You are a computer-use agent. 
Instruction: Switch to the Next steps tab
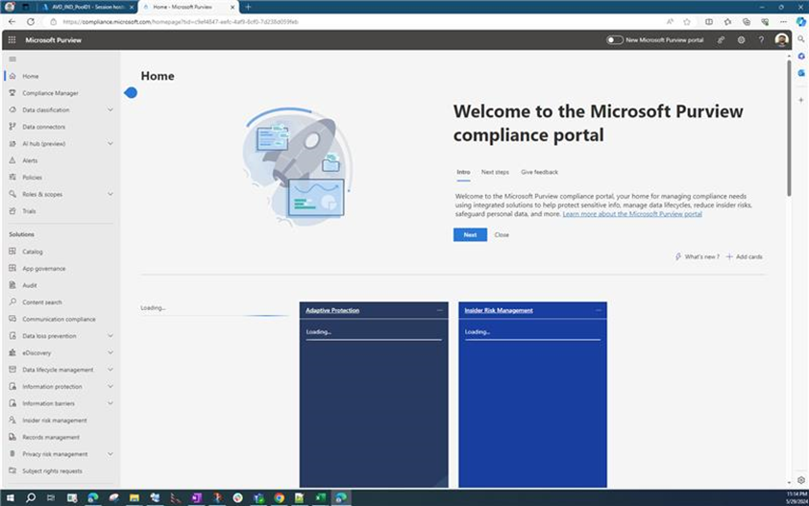click(495, 172)
